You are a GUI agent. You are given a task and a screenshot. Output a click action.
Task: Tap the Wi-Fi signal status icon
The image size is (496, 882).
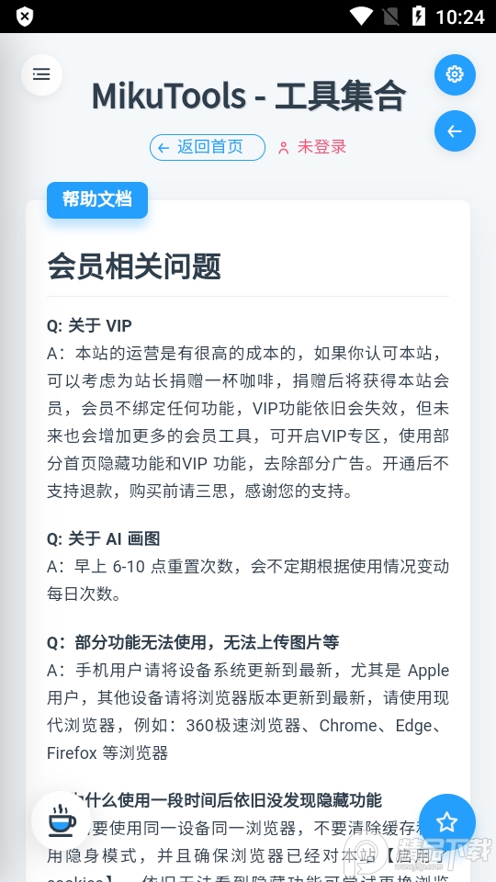click(x=360, y=17)
